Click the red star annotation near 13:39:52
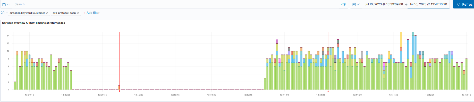The image size is (474, 102). [x=119, y=91]
